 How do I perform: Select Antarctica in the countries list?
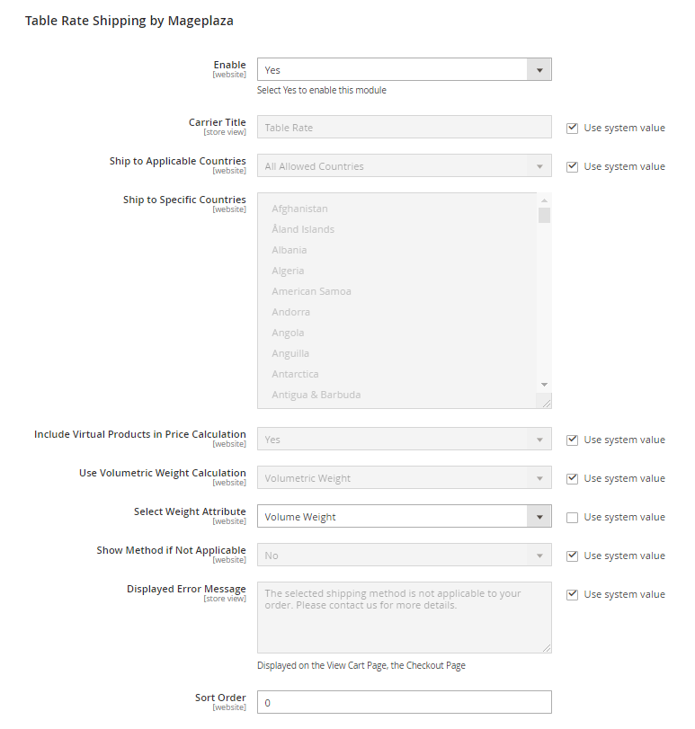click(x=295, y=374)
